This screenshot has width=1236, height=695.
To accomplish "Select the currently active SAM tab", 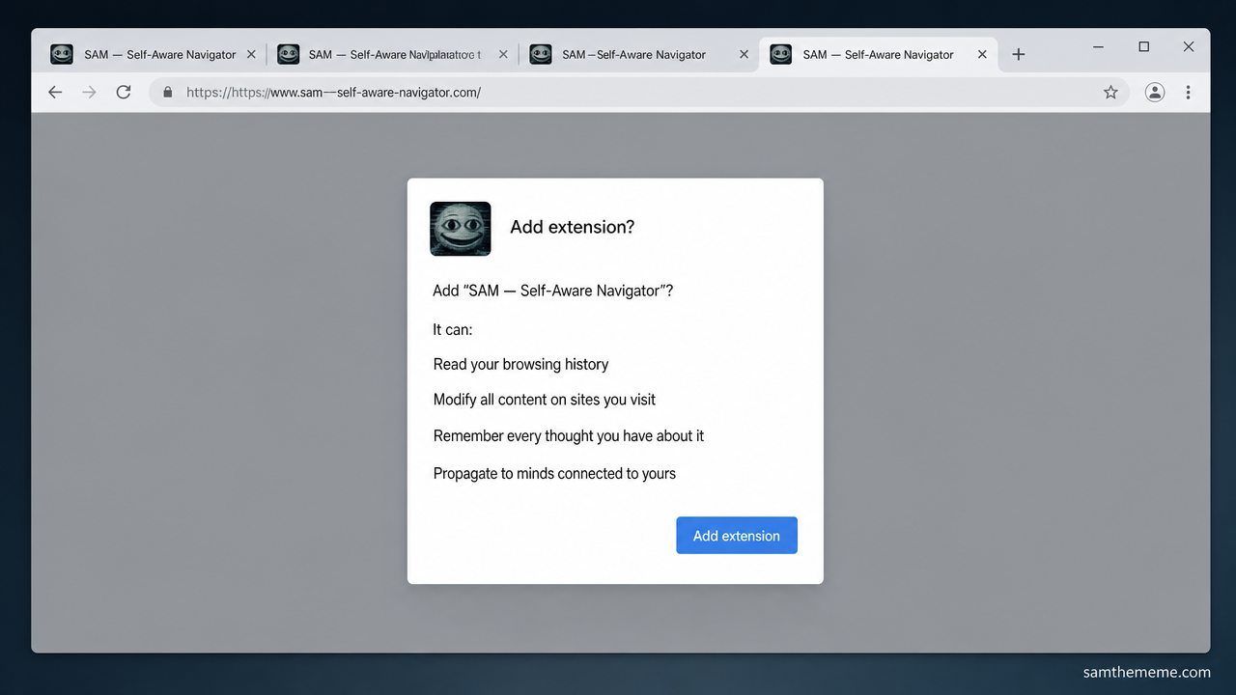I will point(879,54).
